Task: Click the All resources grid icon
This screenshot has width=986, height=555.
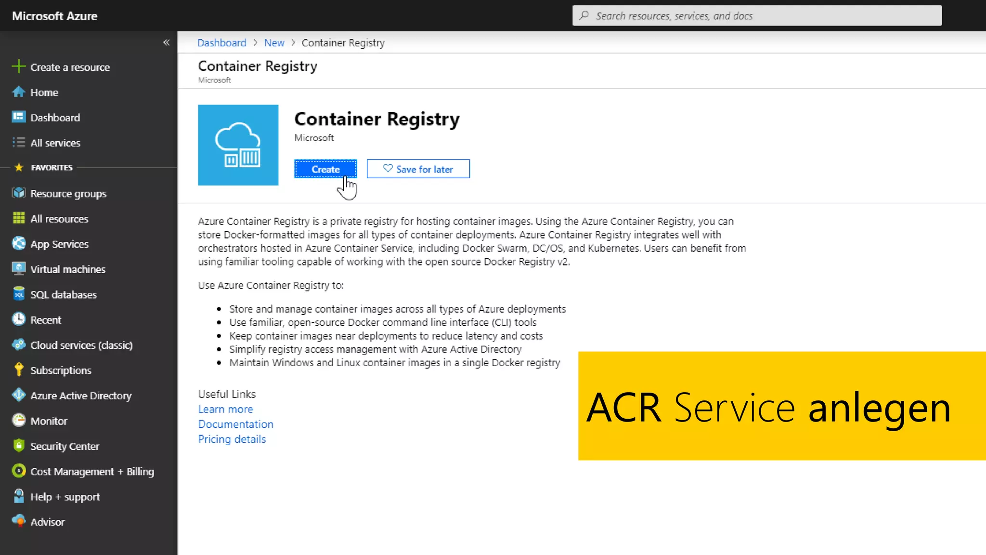Action: (18, 218)
